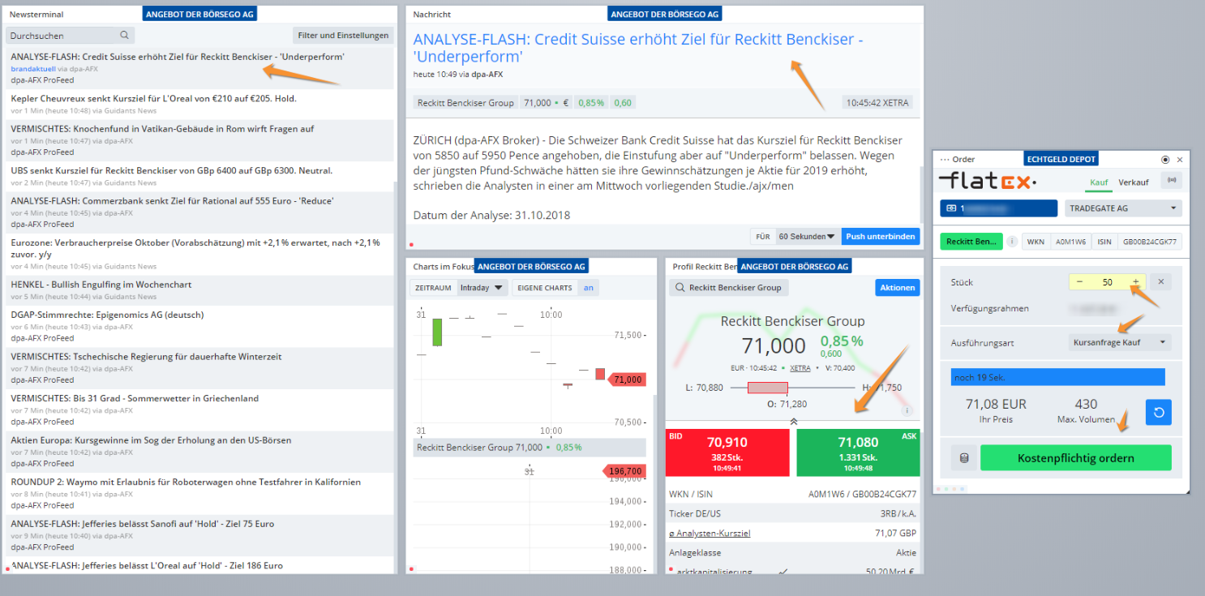Click the live streaming icon in flatex header
The image size is (1205, 596).
(1170, 182)
